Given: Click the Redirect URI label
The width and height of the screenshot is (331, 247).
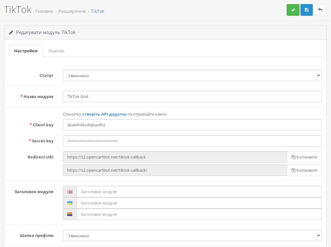Looking at the screenshot, I should (41, 157).
